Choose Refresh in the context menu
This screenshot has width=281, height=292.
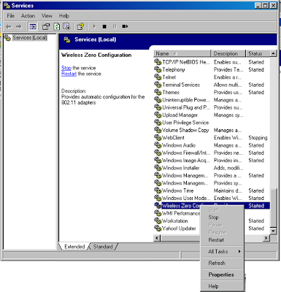(x=217, y=263)
